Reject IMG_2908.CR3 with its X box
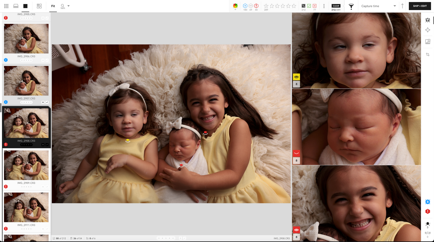Image resolution: width=434 pixels, height=242 pixels. click(43, 145)
